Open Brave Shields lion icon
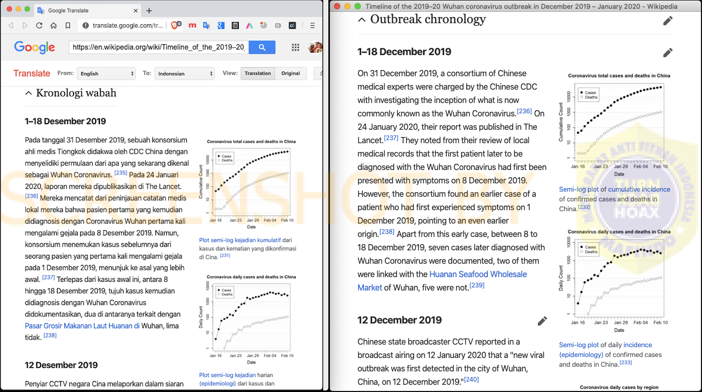Screen dimensions: 702x392 pos(175,25)
